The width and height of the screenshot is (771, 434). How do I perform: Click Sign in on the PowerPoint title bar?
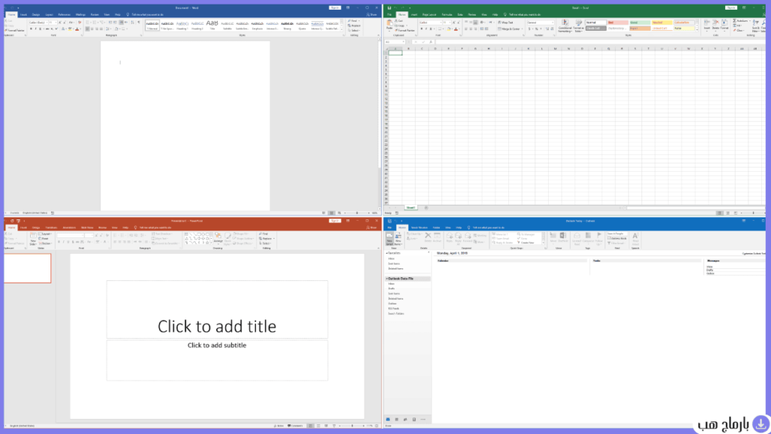[x=335, y=221]
